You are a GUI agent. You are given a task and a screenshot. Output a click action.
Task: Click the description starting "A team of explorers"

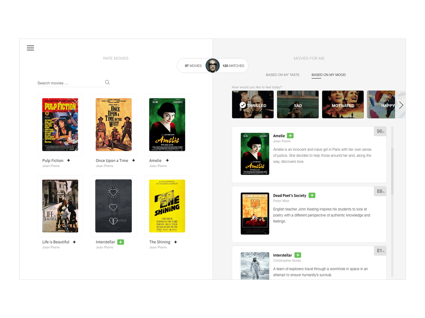pos(321,272)
